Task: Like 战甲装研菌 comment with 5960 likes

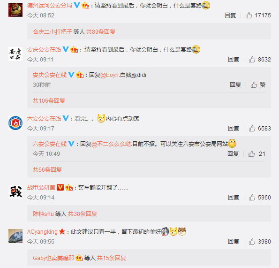Action: point(252,198)
